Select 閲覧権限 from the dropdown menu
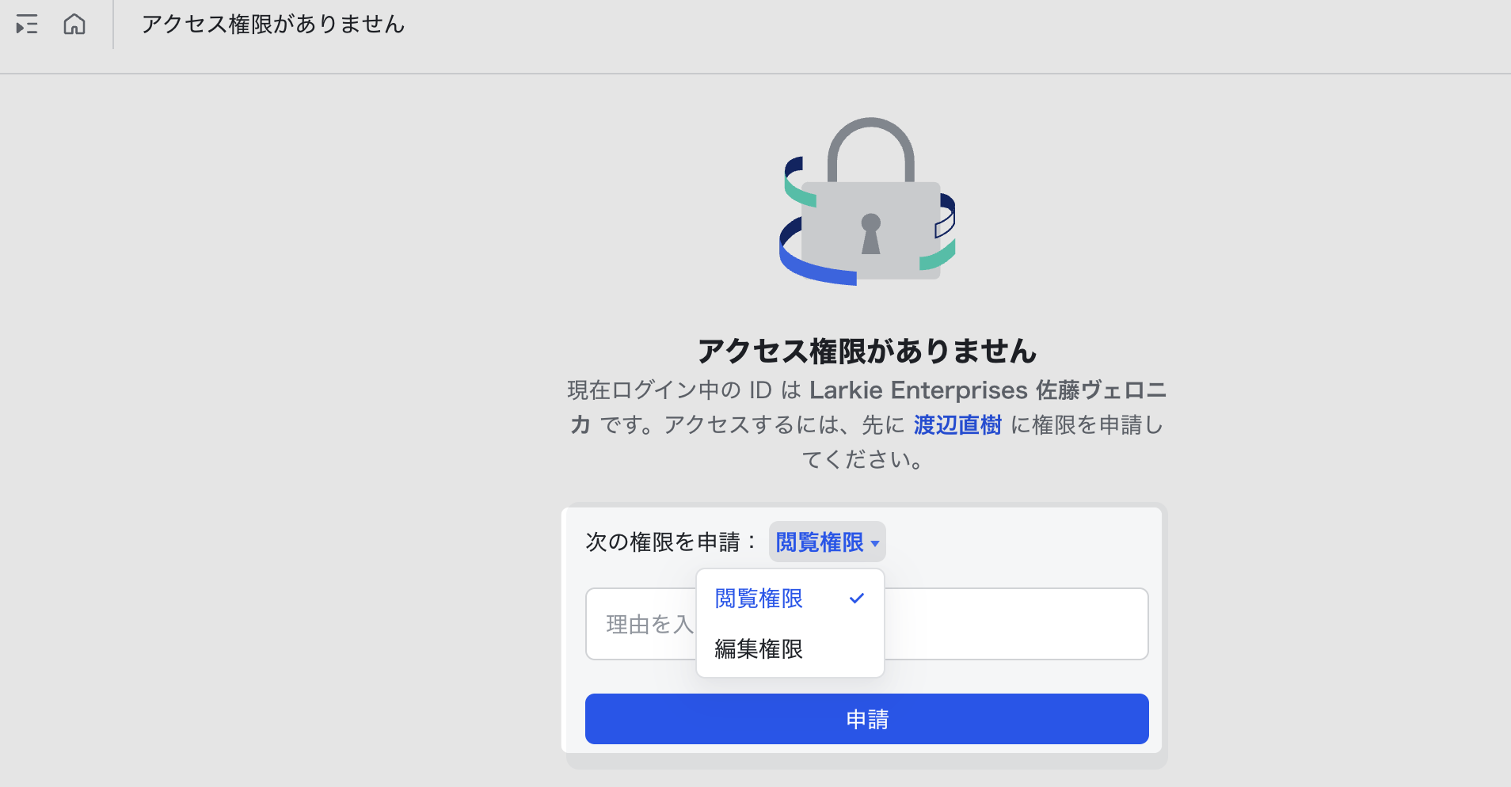Image resolution: width=1511 pixels, height=787 pixels. point(759,599)
